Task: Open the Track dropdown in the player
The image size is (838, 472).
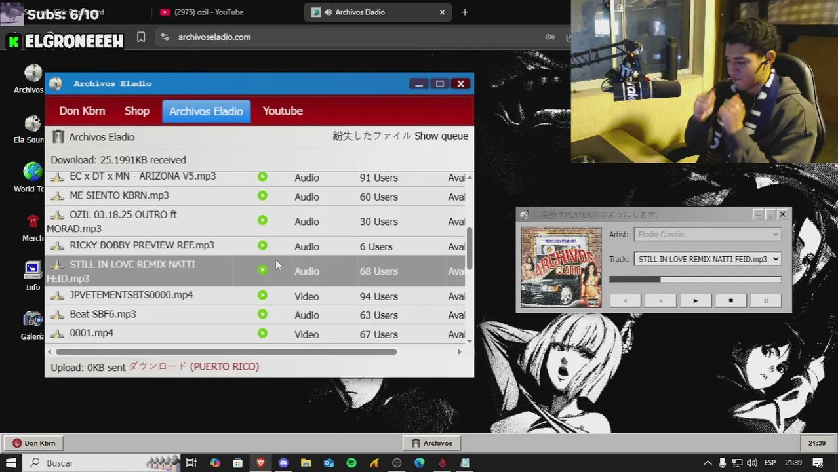Action: [x=708, y=259]
